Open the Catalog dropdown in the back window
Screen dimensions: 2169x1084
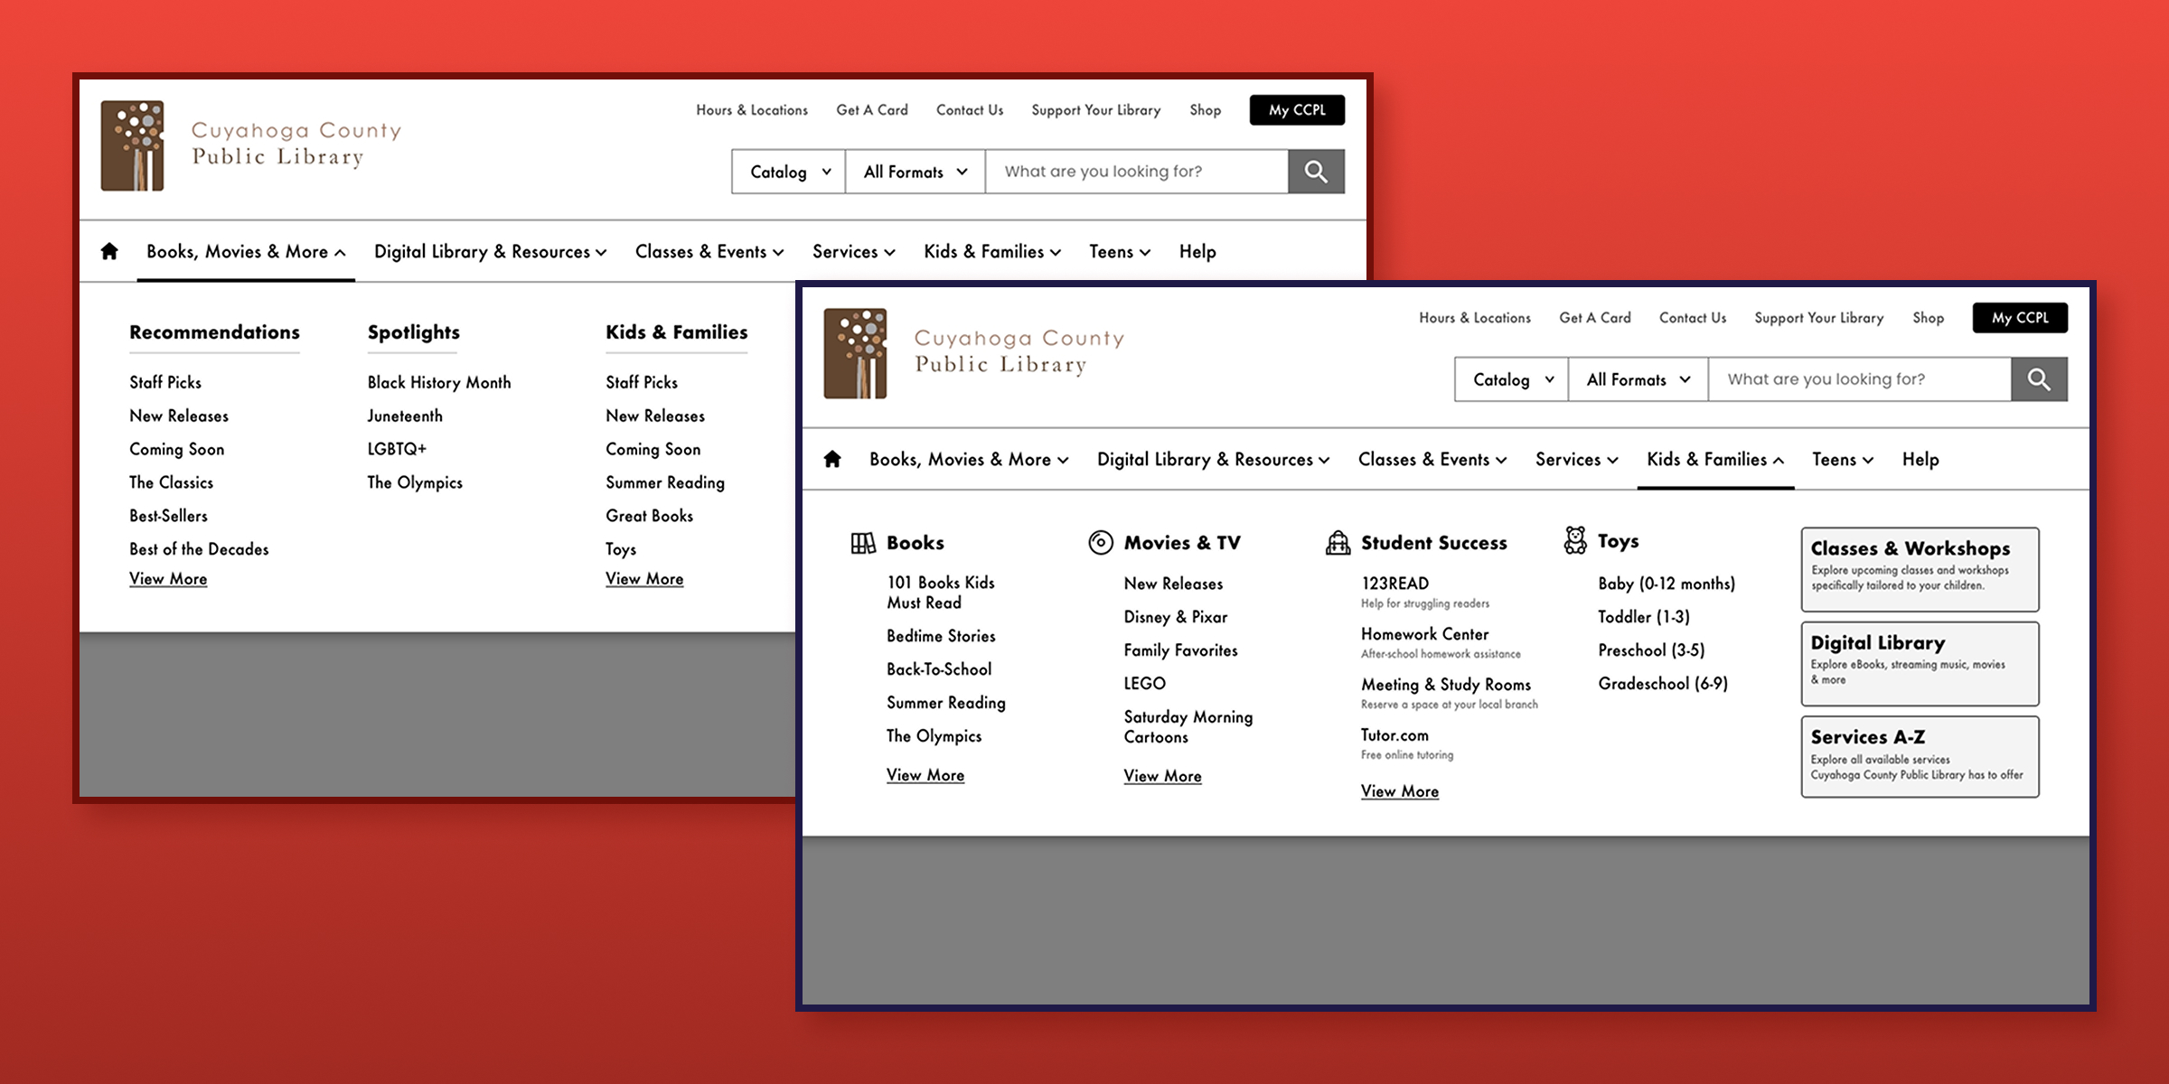pos(788,172)
